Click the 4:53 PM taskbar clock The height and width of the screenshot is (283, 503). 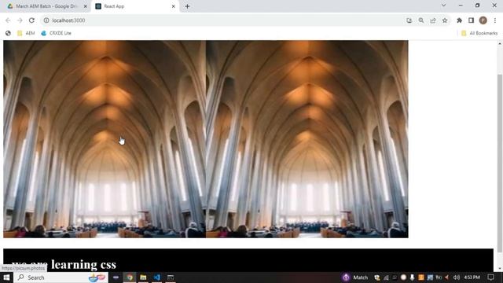tap(472, 277)
